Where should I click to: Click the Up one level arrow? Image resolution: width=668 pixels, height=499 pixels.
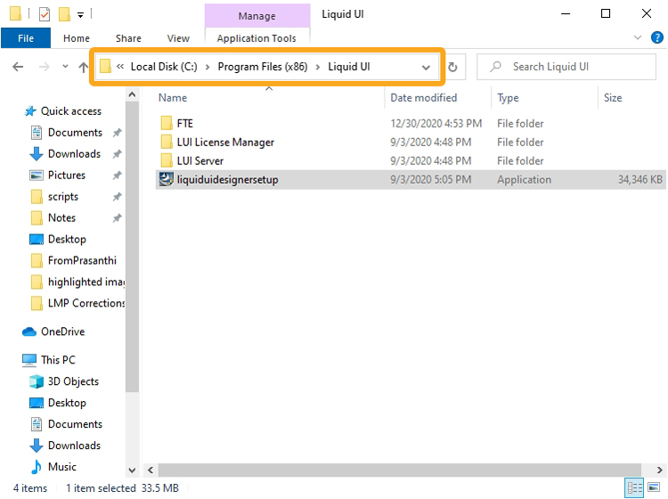pyautogui.click(x=84, y=67)
